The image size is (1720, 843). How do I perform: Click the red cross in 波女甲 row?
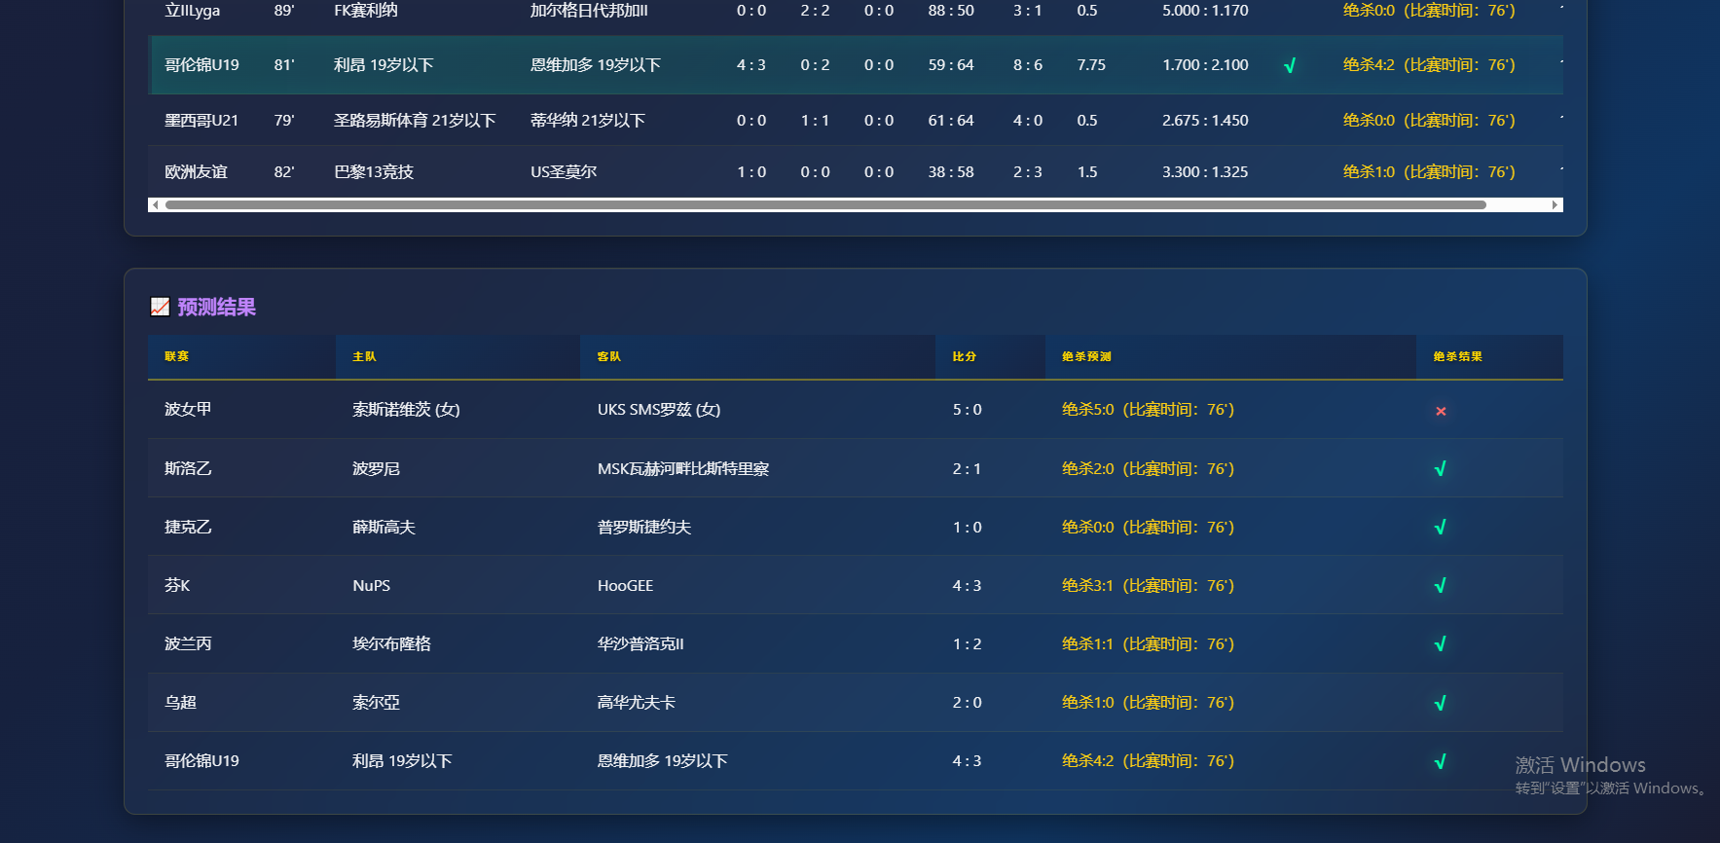[1441, 411]
